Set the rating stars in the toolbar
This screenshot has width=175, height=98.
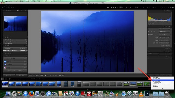(54, 75)
